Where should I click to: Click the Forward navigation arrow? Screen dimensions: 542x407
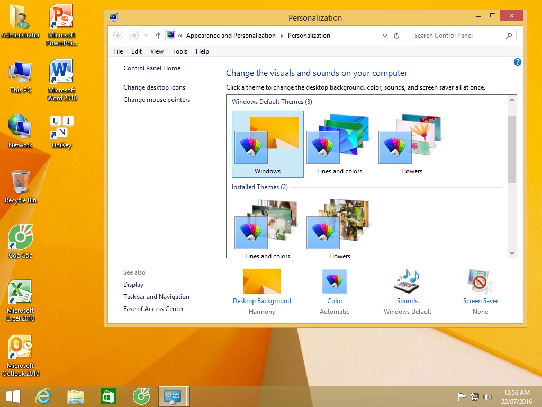click(x=133, y=36)
